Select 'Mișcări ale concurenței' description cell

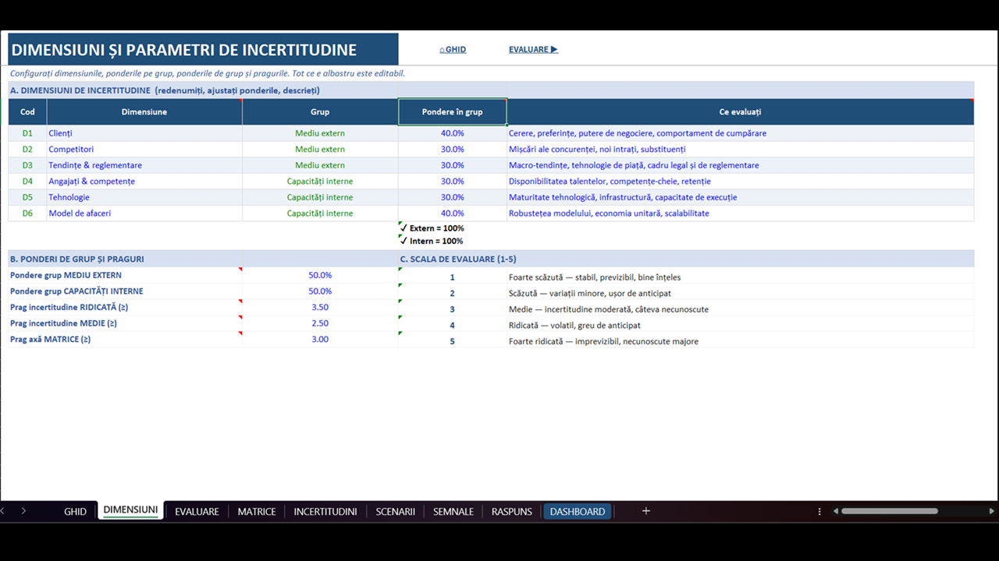coord(741,150)
